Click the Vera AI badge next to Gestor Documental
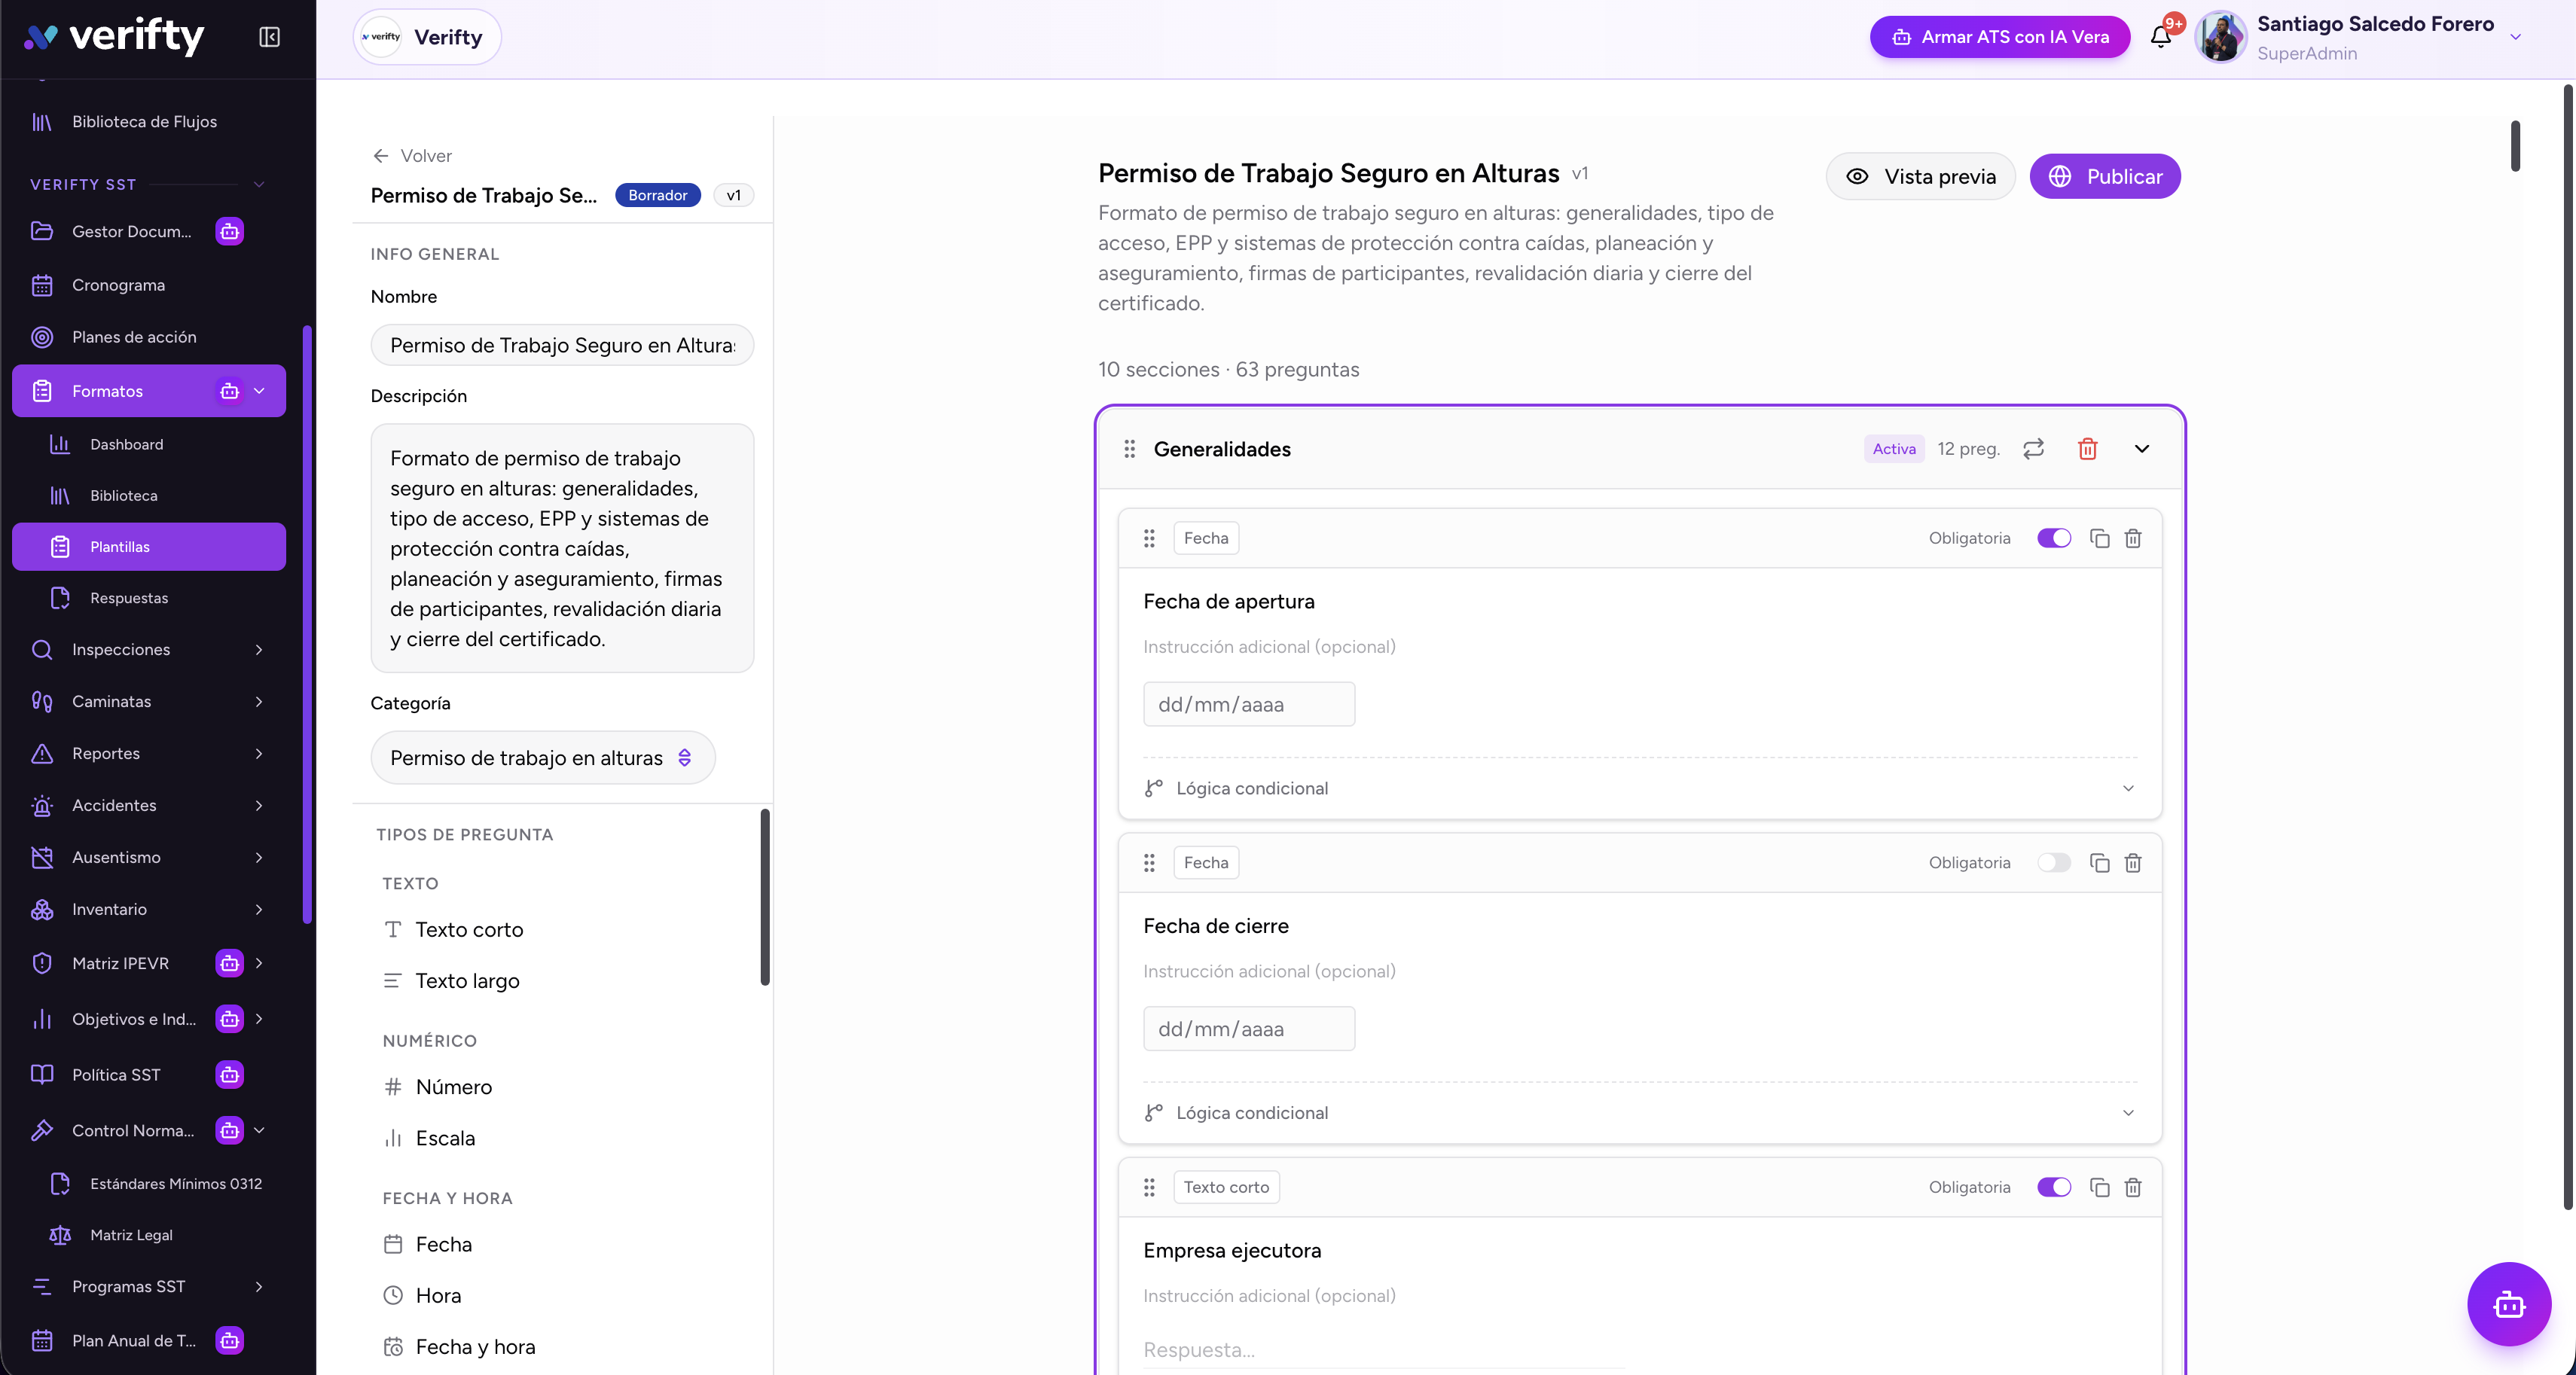Image resolution: width=2576 pixels, height=1375 pixels. [229, 231]
